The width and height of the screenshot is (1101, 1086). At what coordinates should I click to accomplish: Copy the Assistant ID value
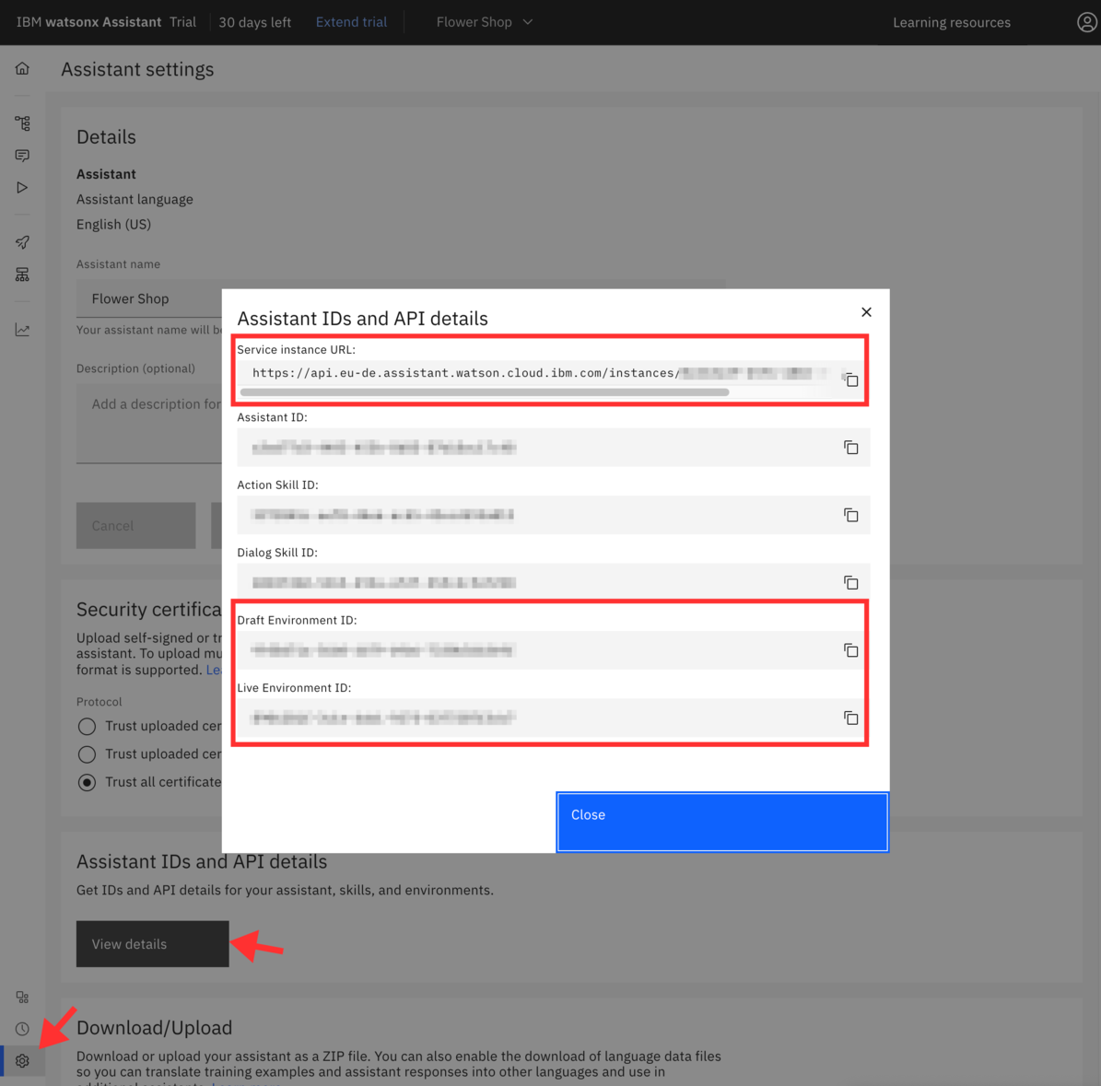pyautogui.click(x=851, y=447)
